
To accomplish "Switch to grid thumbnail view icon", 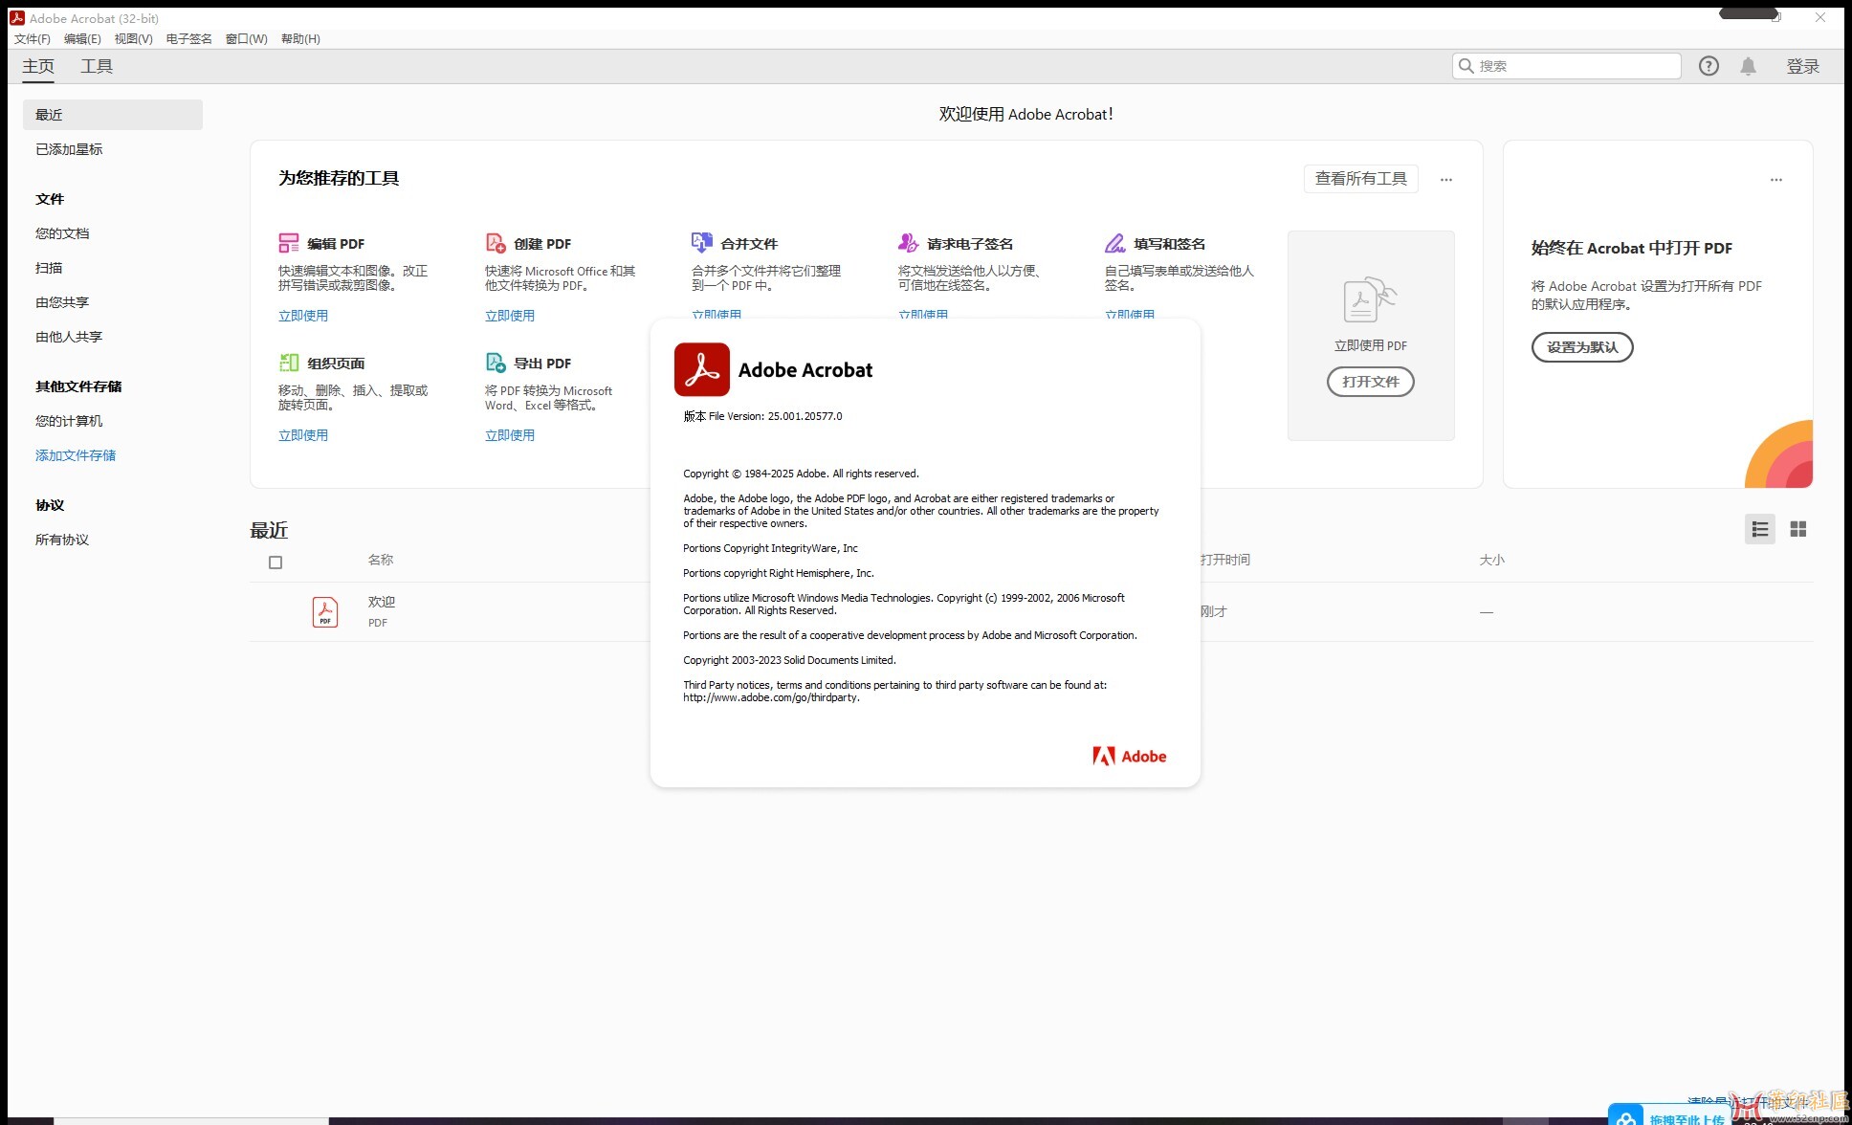I will pyautogui.click(x=1798, y=529).
